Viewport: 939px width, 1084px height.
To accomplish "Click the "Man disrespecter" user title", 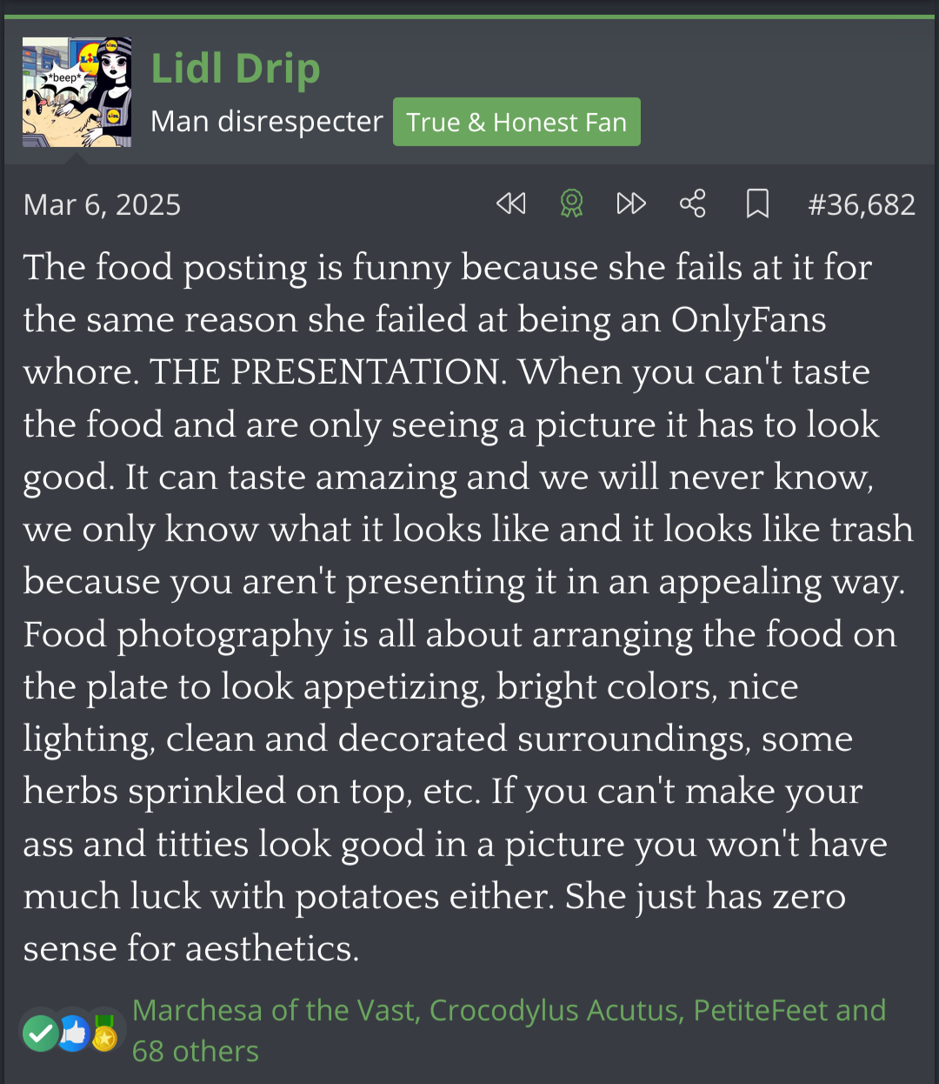I will [266, 122].
